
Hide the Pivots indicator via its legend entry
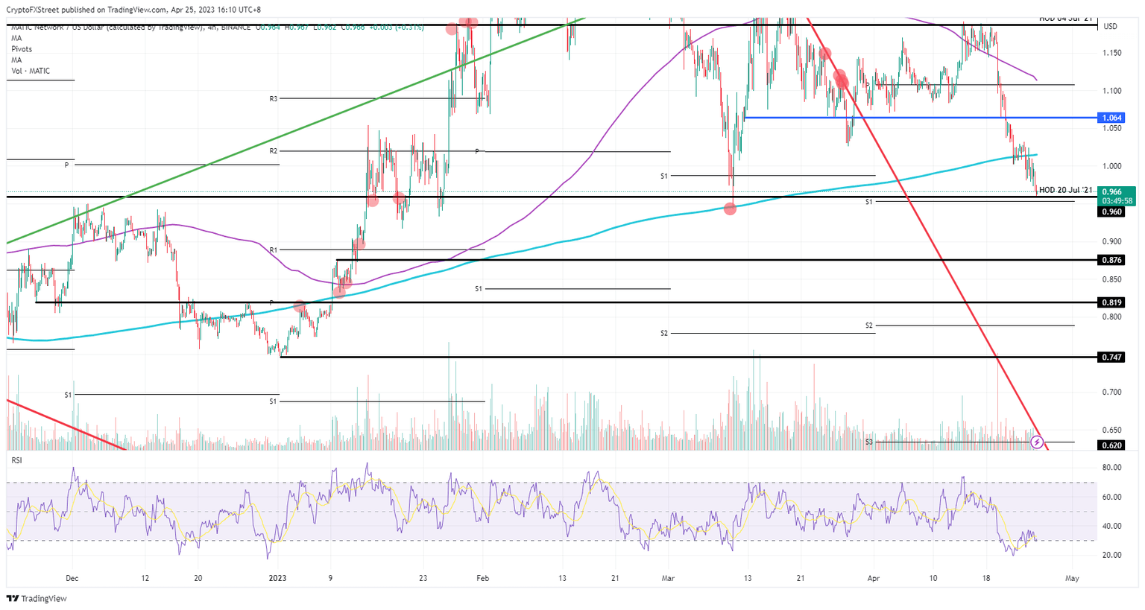coord(18,49)
